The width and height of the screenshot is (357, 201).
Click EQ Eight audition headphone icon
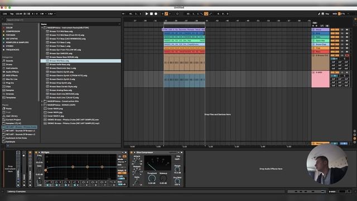point(120,156)
